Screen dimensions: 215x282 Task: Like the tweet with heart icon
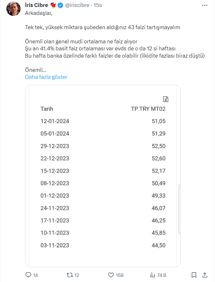111,275
